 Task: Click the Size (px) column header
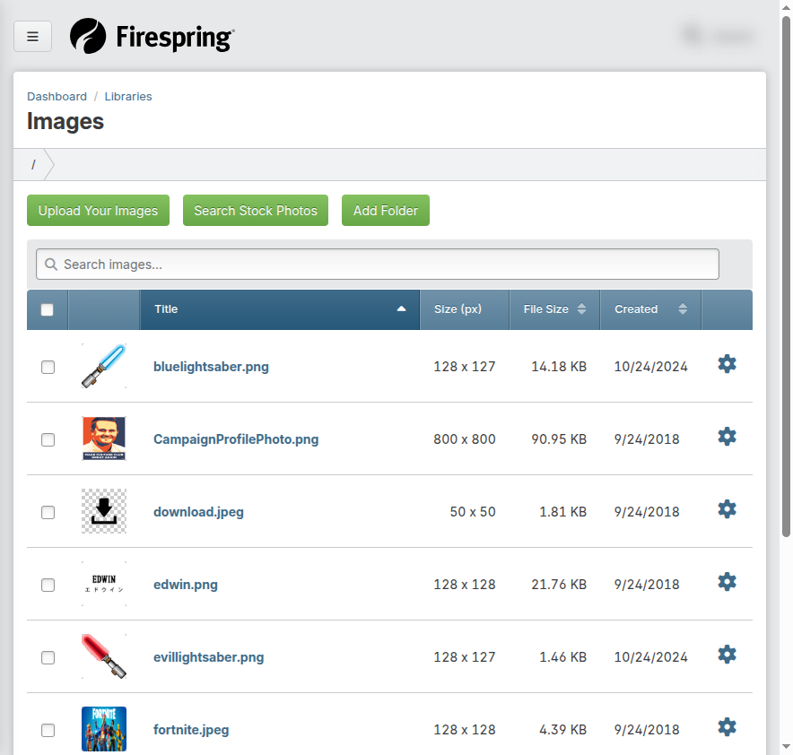(x=465, y=309)
